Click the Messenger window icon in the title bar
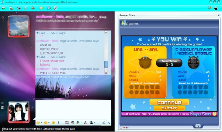 2,2
